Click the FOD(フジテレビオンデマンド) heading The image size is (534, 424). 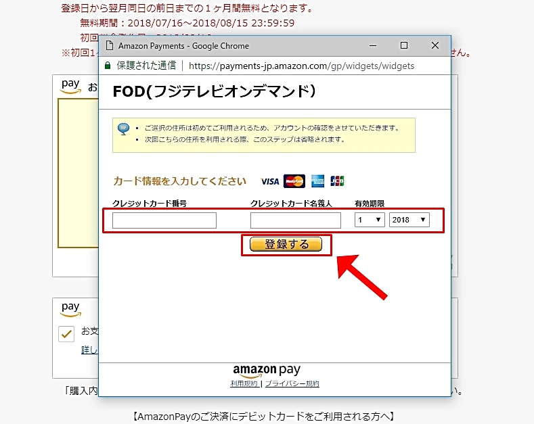pyautogui.click(x=215, y=91)
